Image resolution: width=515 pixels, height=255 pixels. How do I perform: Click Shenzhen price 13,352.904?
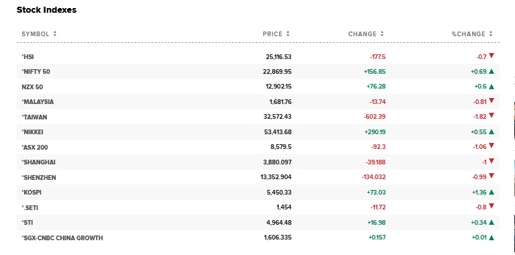(276, 177)
